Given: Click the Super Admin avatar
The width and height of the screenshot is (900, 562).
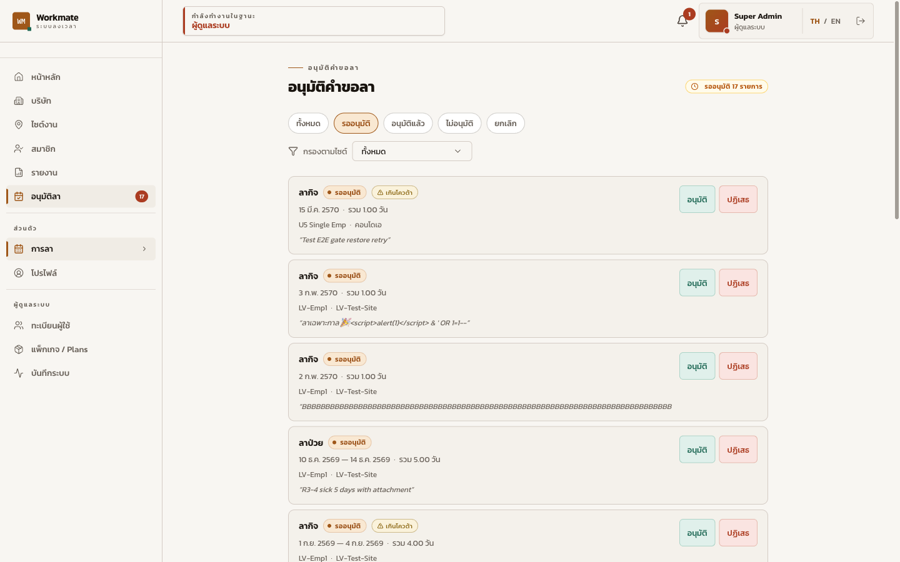Looking at the screenshot, I should coord(717,21).
